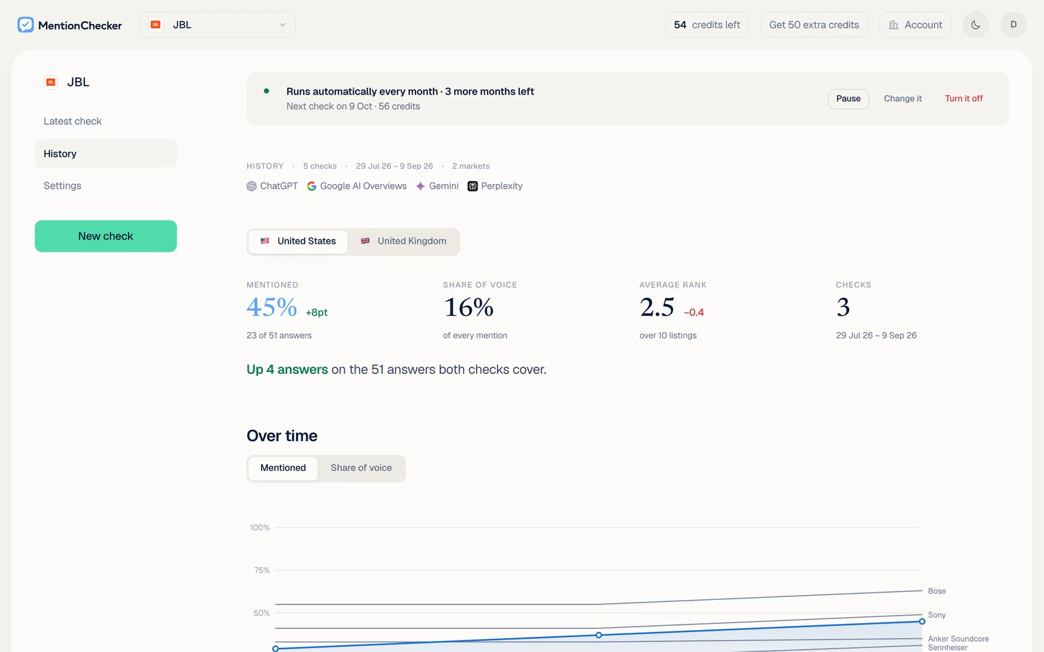
Task: Click the Gemini sparkle icon
Action: [x=420, y=186]
